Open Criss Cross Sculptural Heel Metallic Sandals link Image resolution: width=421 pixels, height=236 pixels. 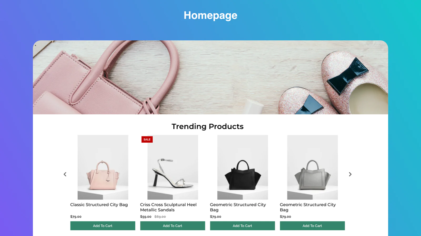pos(168,207)
